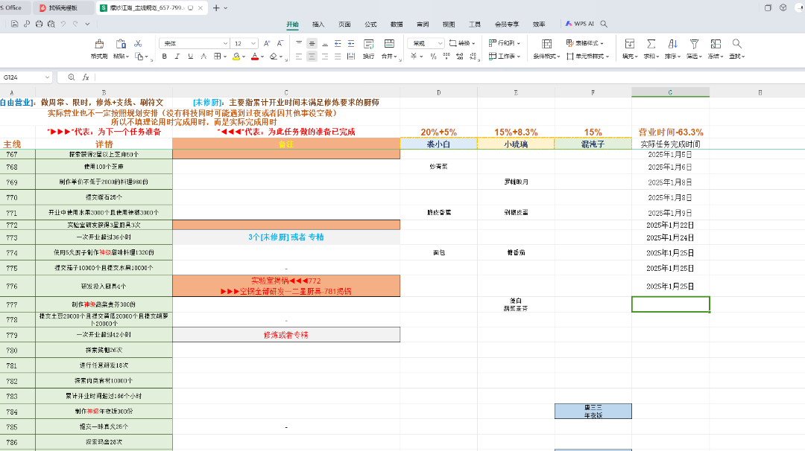Click the Freeze Panes (冻结) icon
Viewport: 805px width, 451px height.
(x=715, y=44)
